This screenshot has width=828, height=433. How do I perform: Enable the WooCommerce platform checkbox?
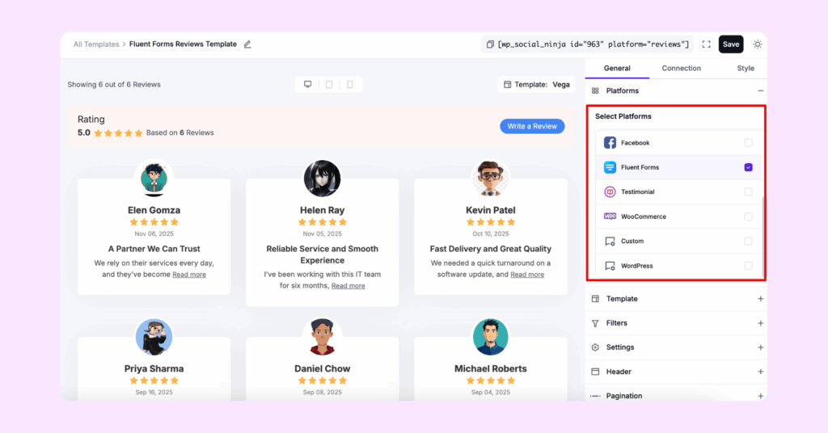pyautogui.click(x=748, y=216)
